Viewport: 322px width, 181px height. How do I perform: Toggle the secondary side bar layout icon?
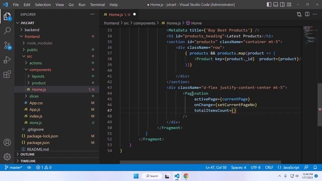[x=282, y=5]
